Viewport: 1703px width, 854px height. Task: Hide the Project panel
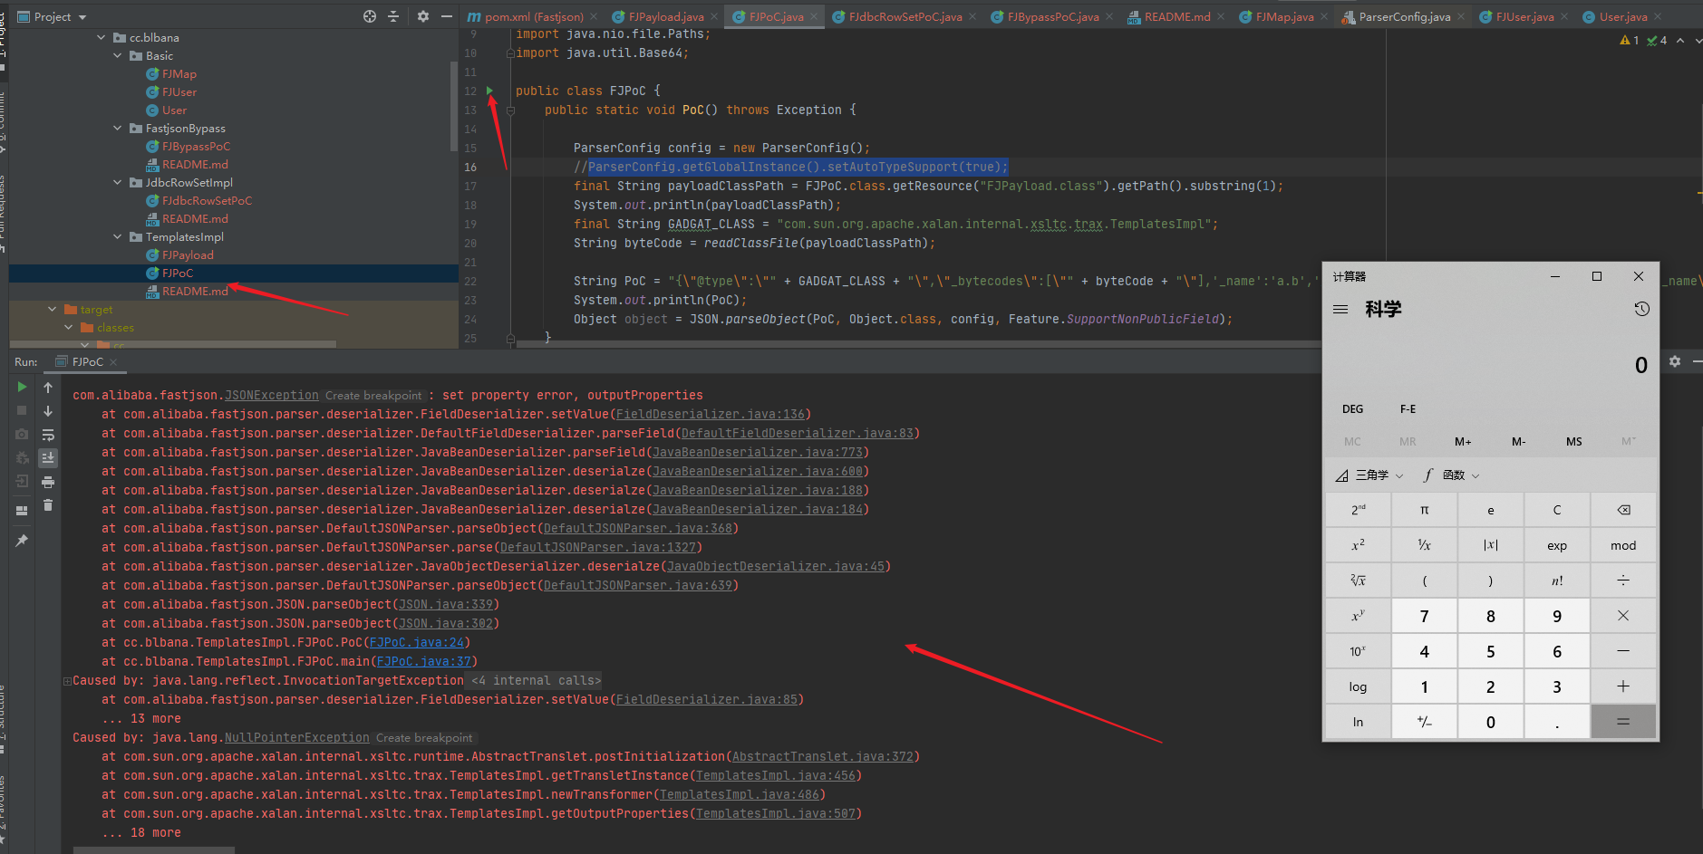447,16
